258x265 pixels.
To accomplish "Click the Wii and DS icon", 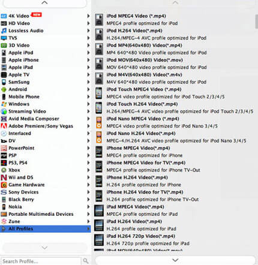I will pos(4,177).
